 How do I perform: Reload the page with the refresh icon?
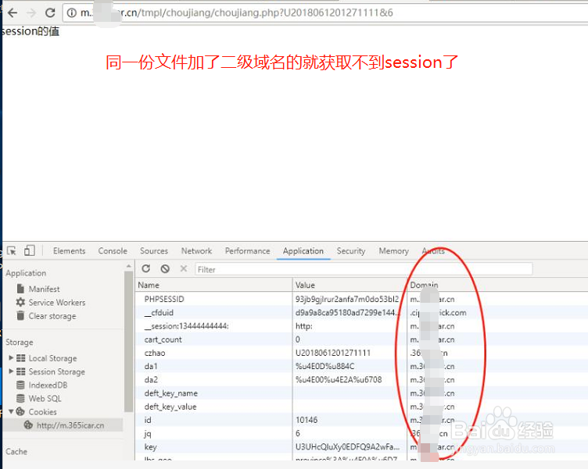[x=50, y=12]
